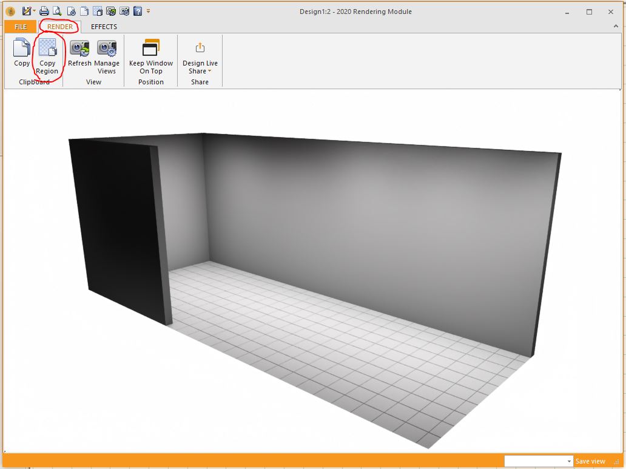This screenshot has width=626, height=469.
Task: Click the Save view button
Action: [x=590, y=461]
